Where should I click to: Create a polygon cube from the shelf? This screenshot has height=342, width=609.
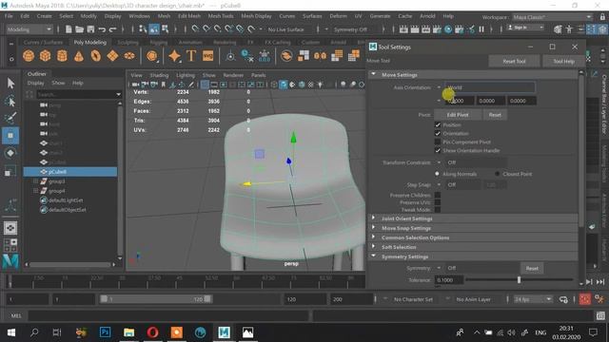point(45,56)
